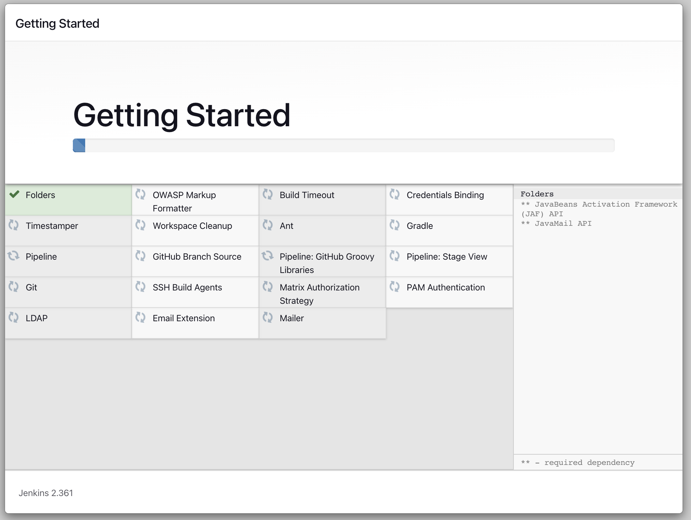Click the pending icon next to LDAP
The width and height of the screenshot is (691, 520).
tap(14, 317)
